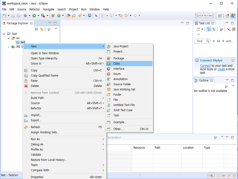
Task: Click the All filter link in Task List
Action: [x=218, y=41]
